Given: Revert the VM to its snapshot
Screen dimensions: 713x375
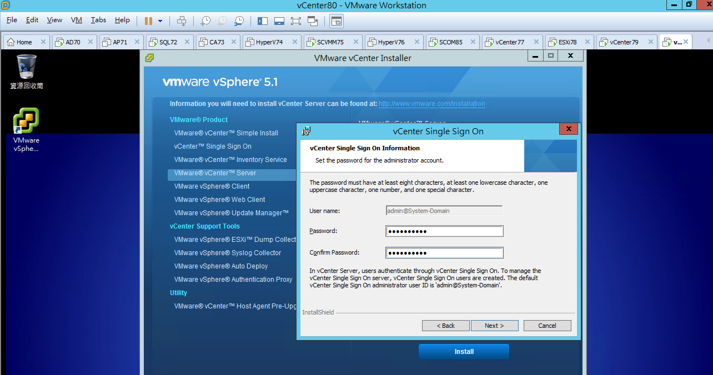Looking at the screenshot, I should pos(222,21).
